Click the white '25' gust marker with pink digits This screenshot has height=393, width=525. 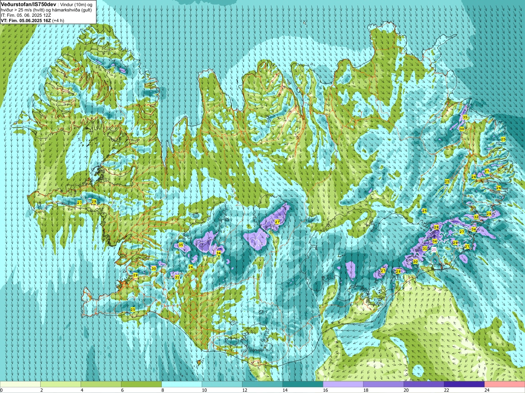point(434,249)
